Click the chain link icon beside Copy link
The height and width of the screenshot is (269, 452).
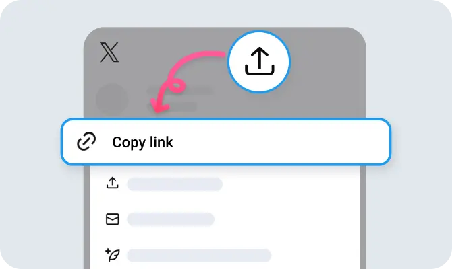(x=86, y=141)
